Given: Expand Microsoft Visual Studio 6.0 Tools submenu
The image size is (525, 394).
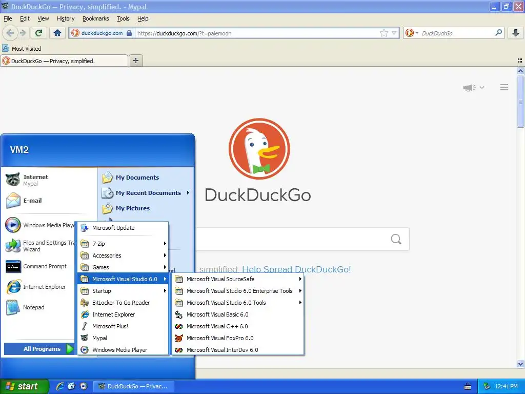Looking at the screenshot, I should [238, 303].
